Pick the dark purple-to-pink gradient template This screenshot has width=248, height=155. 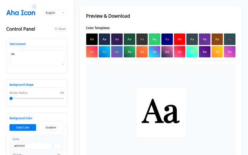coord(167,52)
